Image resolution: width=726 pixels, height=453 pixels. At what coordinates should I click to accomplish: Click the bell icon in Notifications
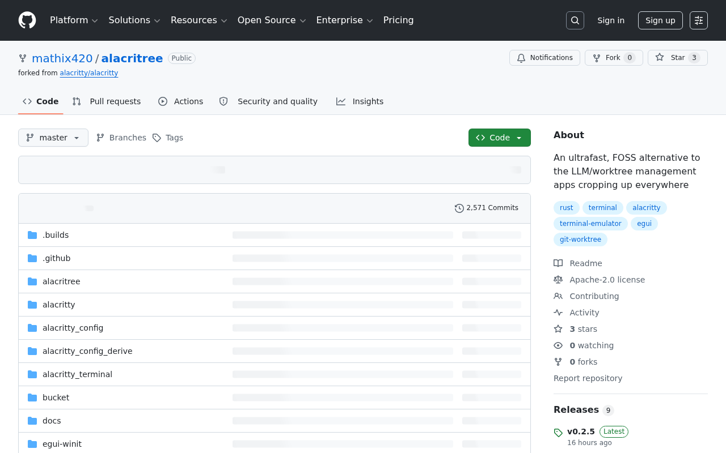(x=521, y=58)
